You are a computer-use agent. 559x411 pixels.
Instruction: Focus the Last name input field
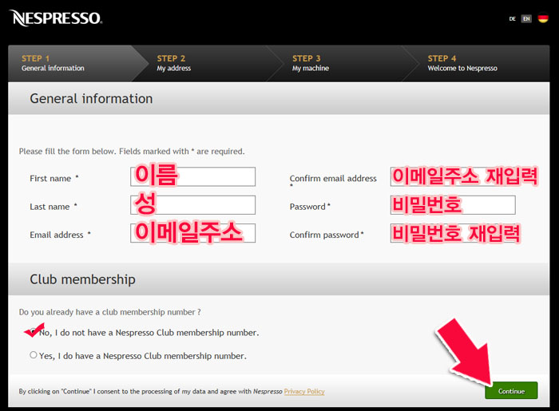pos(193,205)
